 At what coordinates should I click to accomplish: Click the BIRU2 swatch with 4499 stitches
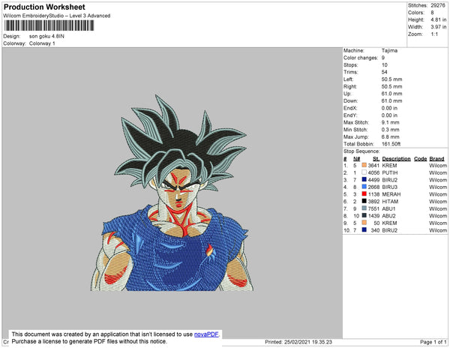364,180
